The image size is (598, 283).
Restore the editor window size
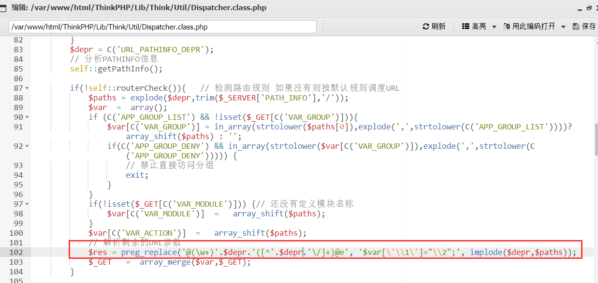[589, 8]
